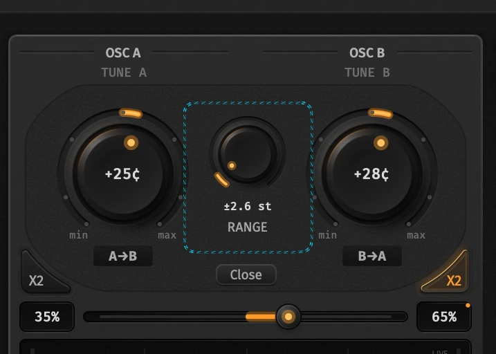Click the ±2.6 st range value
This screenshot has width=496, height=354.
coord(248,207)
